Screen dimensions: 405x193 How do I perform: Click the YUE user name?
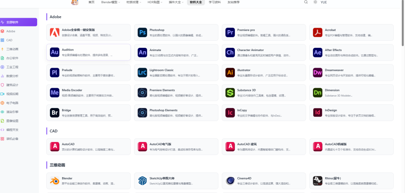(x=324, y=2)
